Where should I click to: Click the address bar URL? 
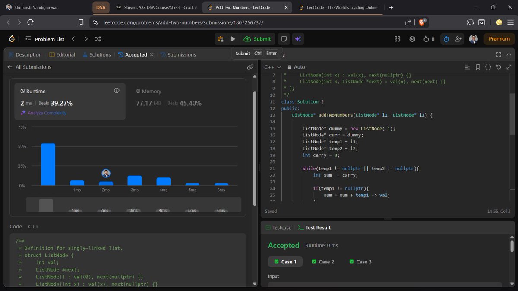click(x=183, y=22)
